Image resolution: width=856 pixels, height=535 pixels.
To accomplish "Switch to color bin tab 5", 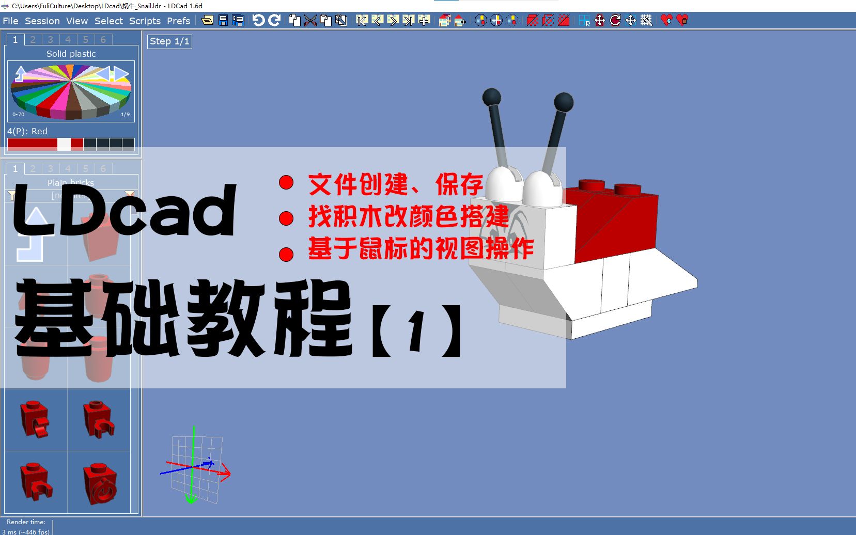I will coord(85,39).
